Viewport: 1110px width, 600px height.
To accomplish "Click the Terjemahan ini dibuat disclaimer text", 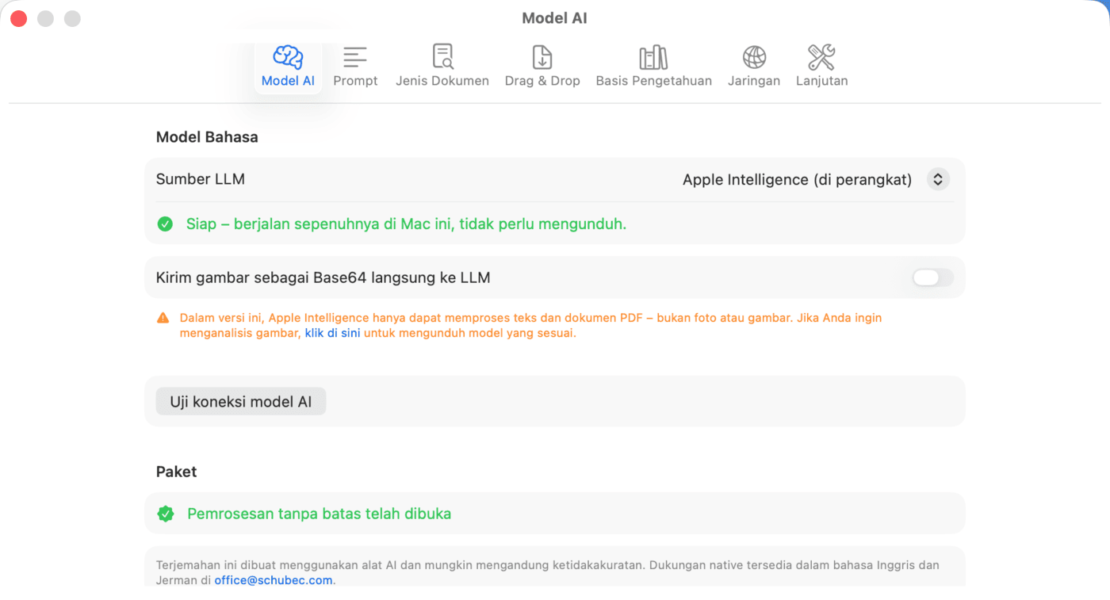I will tap(547, 573).
